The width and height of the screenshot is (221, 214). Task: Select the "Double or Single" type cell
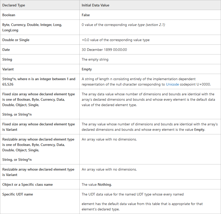(16, 40)
